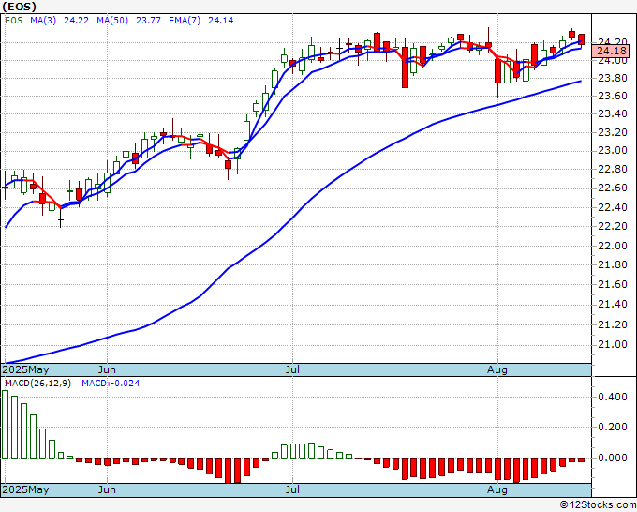This screenshot has height=512, width=637.
Task: Select the MA(50) value 23.77
Action: coord(148,21)
